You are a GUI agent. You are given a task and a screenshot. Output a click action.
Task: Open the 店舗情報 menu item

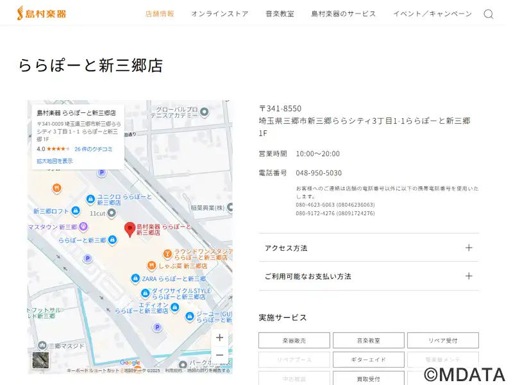coord(160,13)
